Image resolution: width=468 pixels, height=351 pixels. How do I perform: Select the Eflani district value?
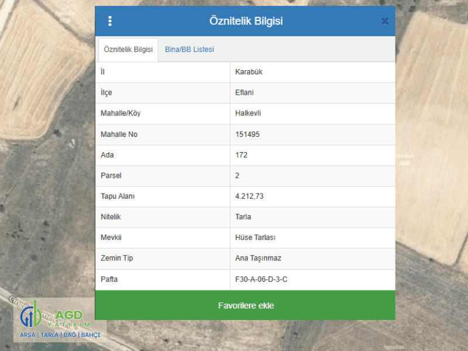245,92
